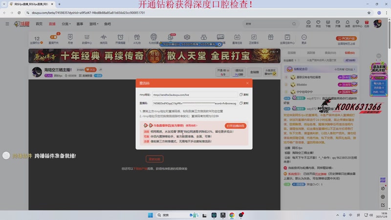Open the hamburger menu icon
391x220 pixels.
click(x=7, y=23)
